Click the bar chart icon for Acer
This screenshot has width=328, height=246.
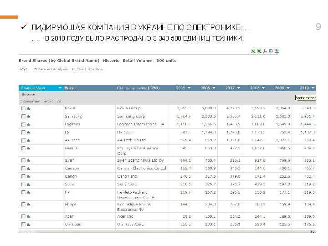pyautogui.click(x=29, y=216)
